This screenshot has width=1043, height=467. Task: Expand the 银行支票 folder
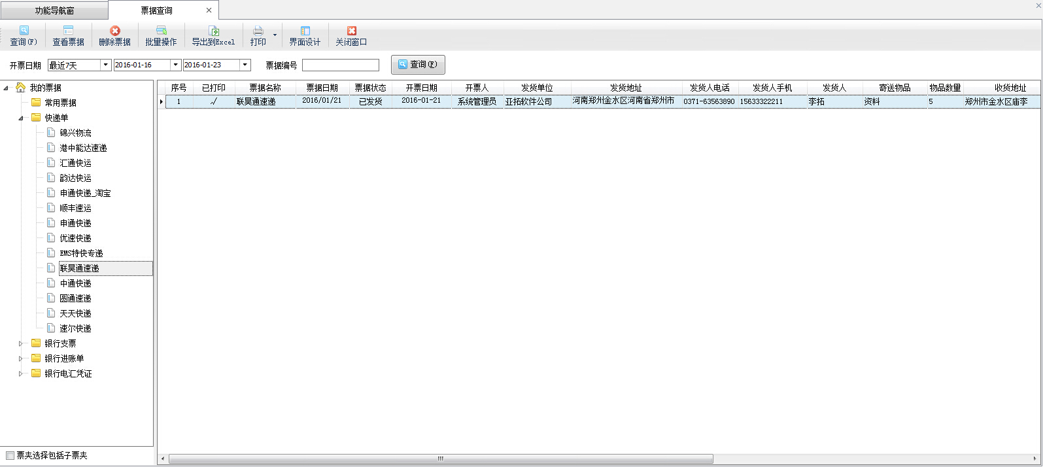coord(20,343)
